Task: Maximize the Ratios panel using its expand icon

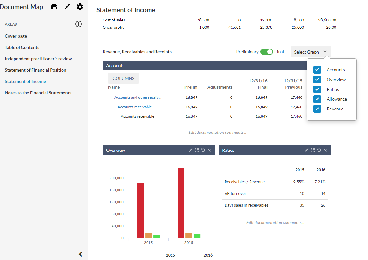Action: pyautogui.click(x=313, y=150)
